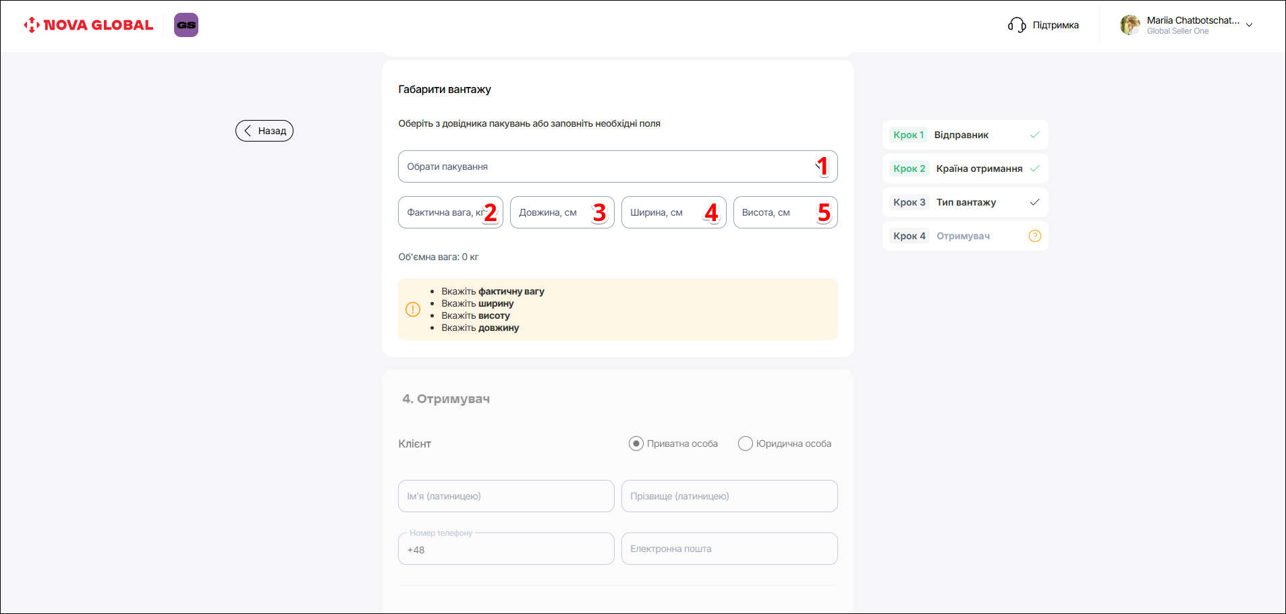Open the Підтримка support link
Image resolution: width=1286 pixels, height=614 pixels.
click(1055, 25)
